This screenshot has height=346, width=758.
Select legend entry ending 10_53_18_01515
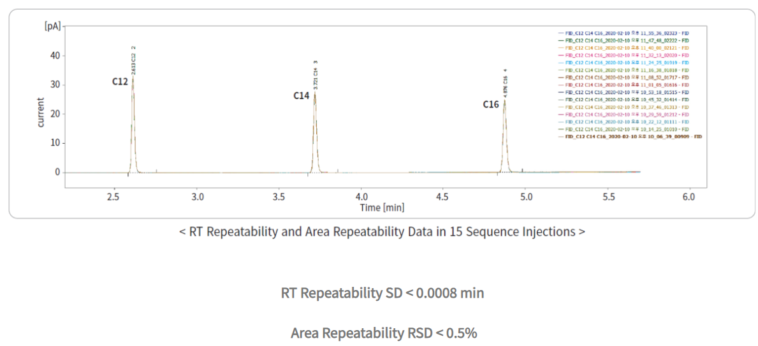(x=625, y=92)
